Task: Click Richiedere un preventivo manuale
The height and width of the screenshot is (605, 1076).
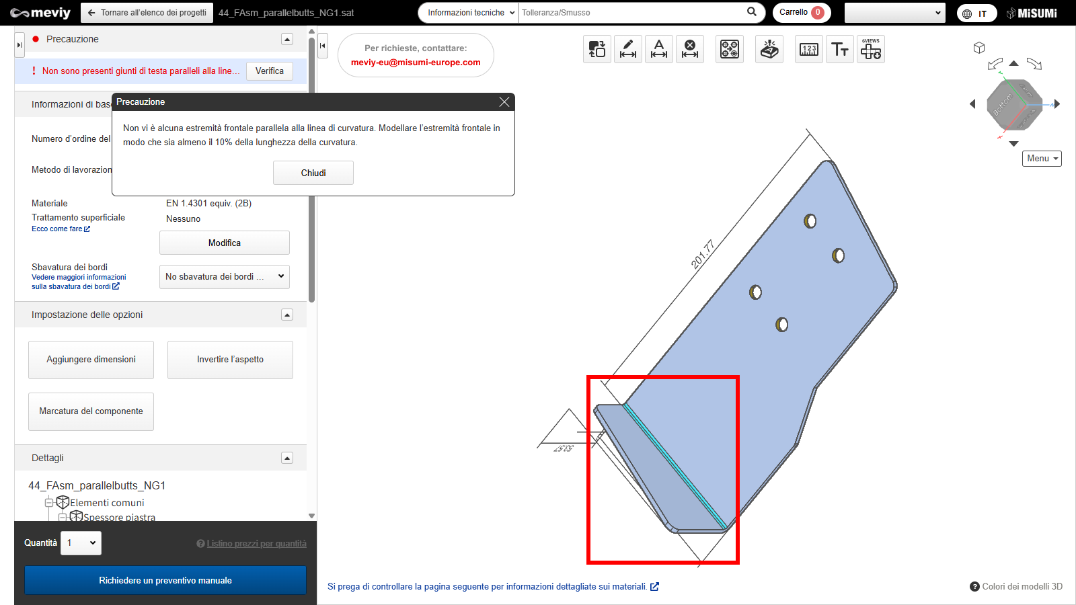Action: (x=165, y=580)
